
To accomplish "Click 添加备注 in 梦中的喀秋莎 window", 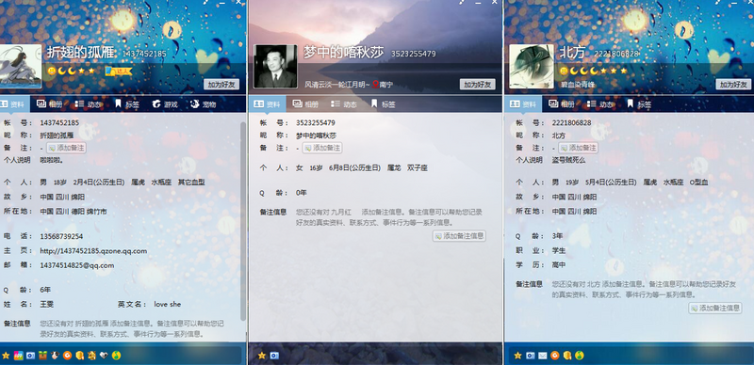I will (322, 148).
